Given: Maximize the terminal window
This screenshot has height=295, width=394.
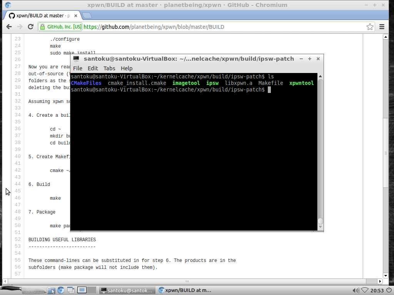Looking at the screenshot, I should [310, 59].
